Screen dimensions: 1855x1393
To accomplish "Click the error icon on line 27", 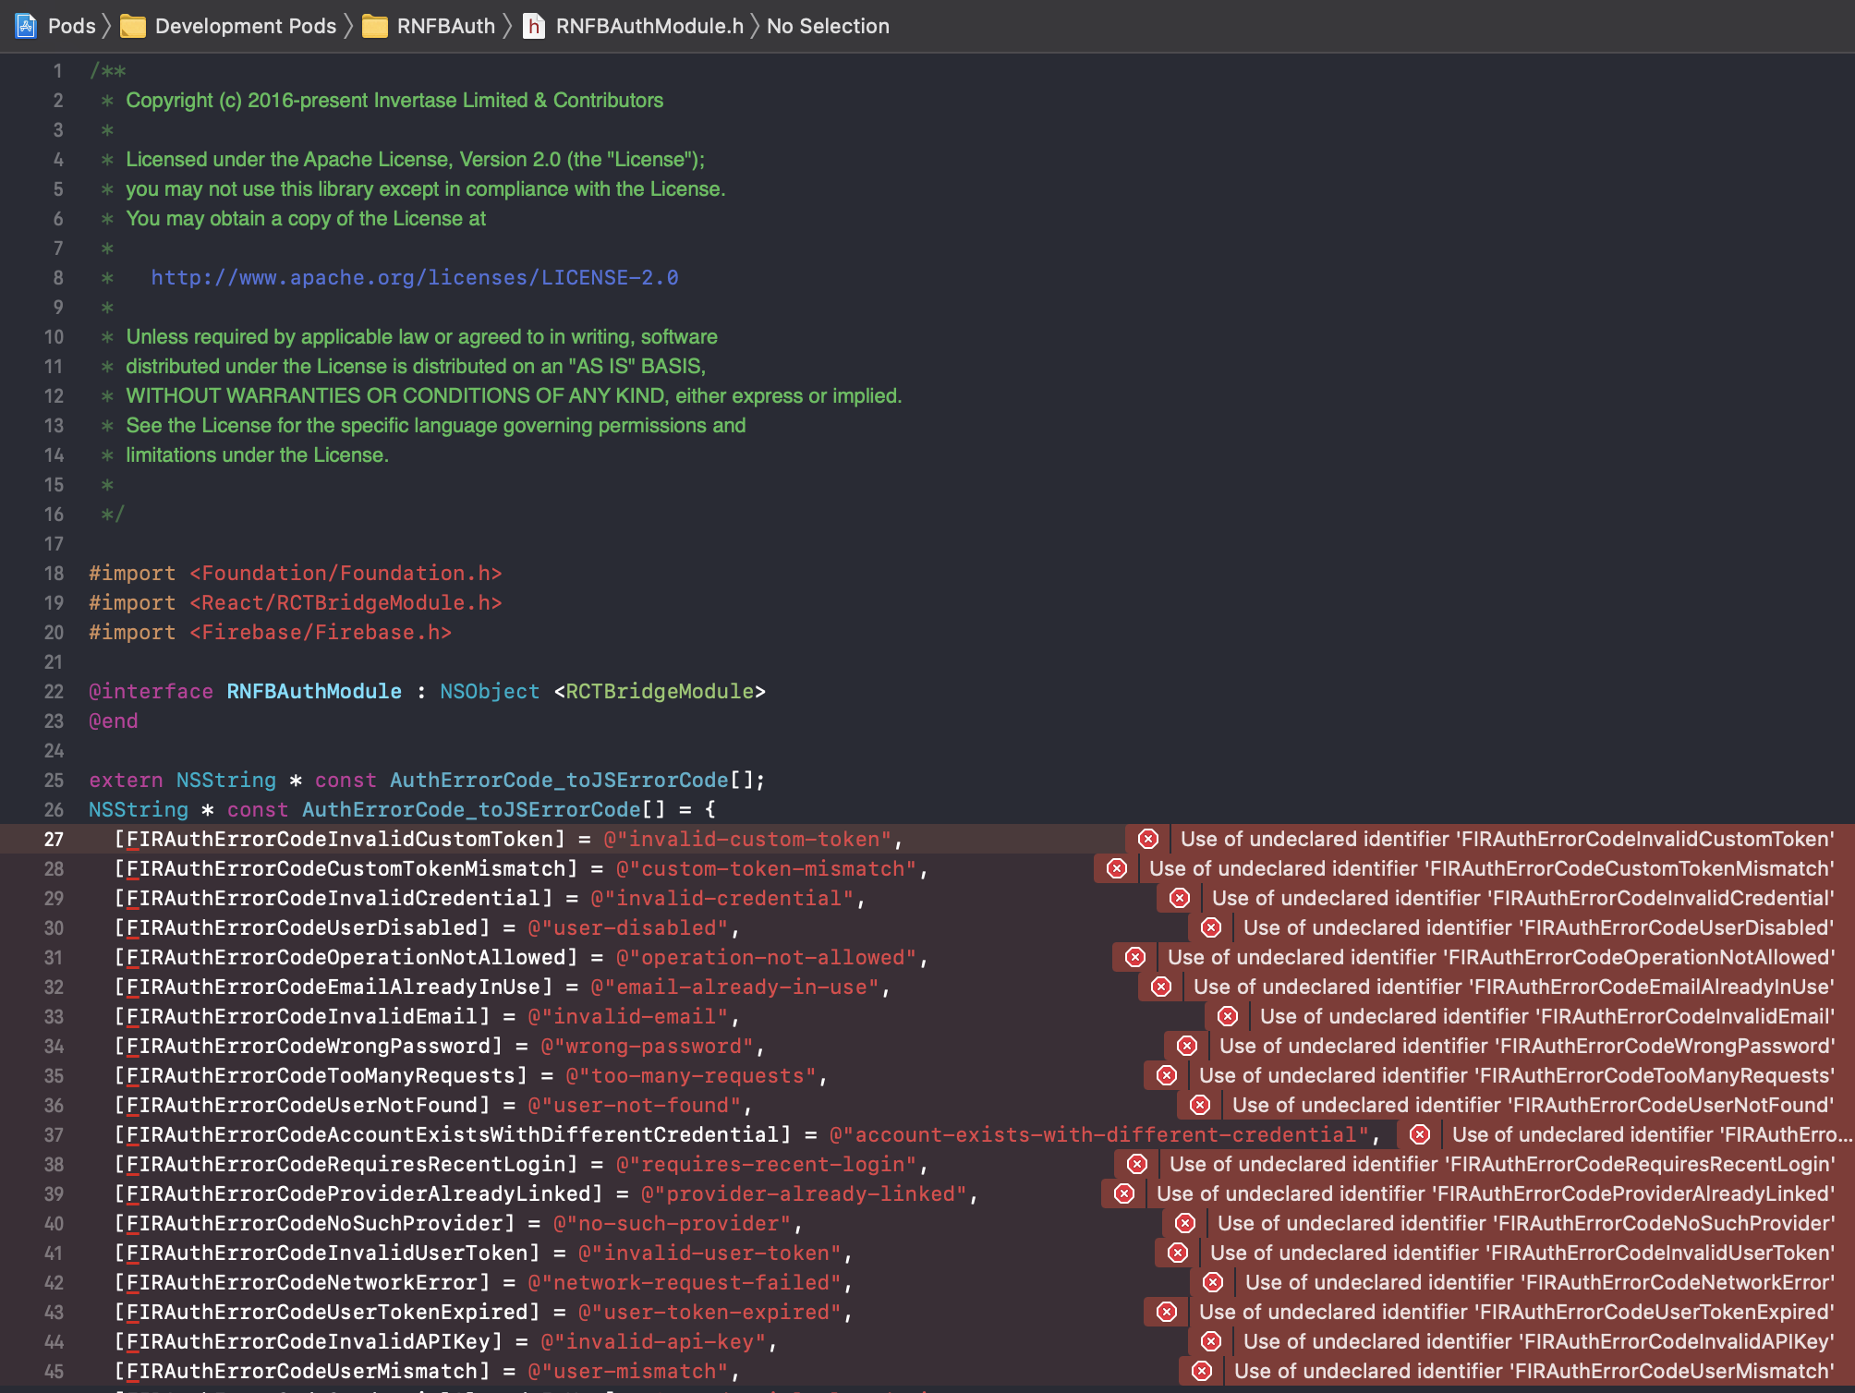I will [1148, 839].
